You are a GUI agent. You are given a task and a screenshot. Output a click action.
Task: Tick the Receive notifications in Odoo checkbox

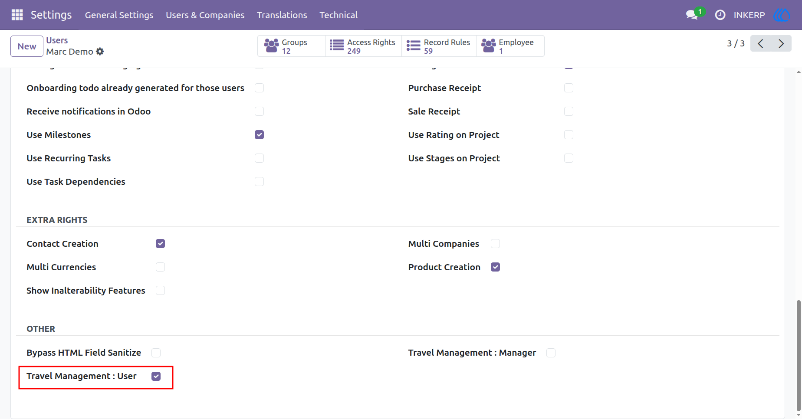(x=259, y=111)
